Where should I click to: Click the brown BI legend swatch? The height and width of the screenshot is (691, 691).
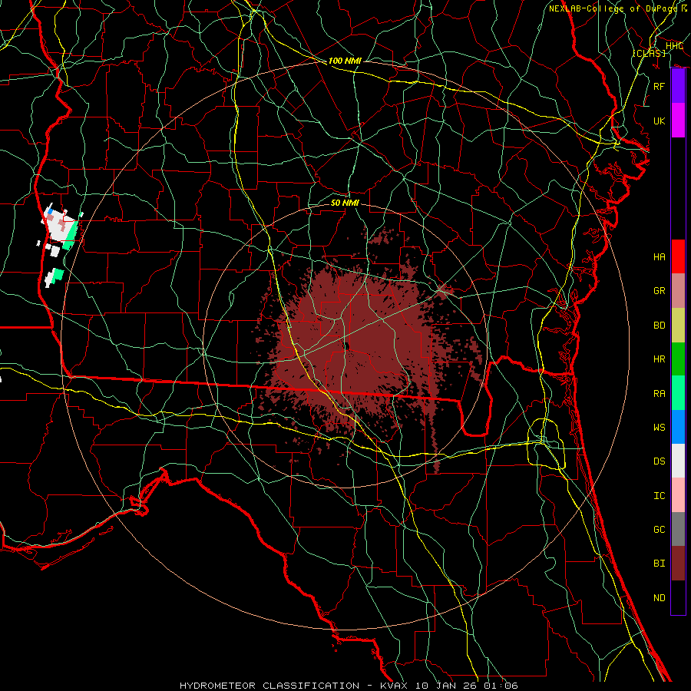[x=678, y=564]
